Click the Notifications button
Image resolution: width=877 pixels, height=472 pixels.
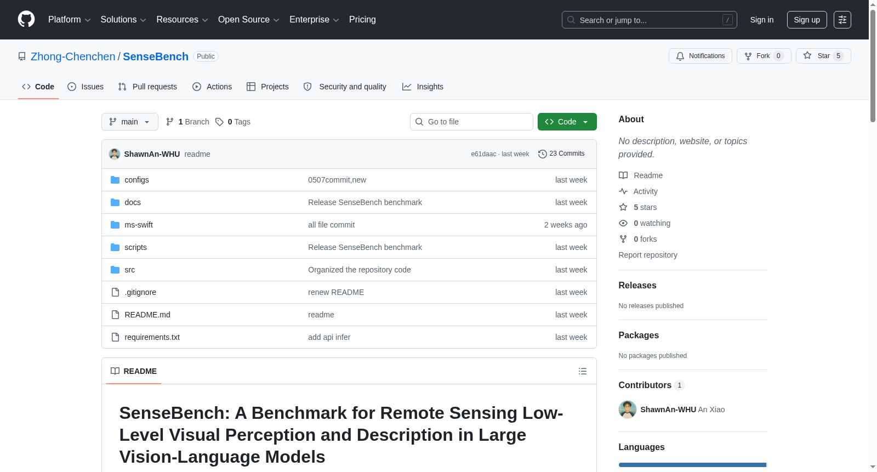[701, 56]
